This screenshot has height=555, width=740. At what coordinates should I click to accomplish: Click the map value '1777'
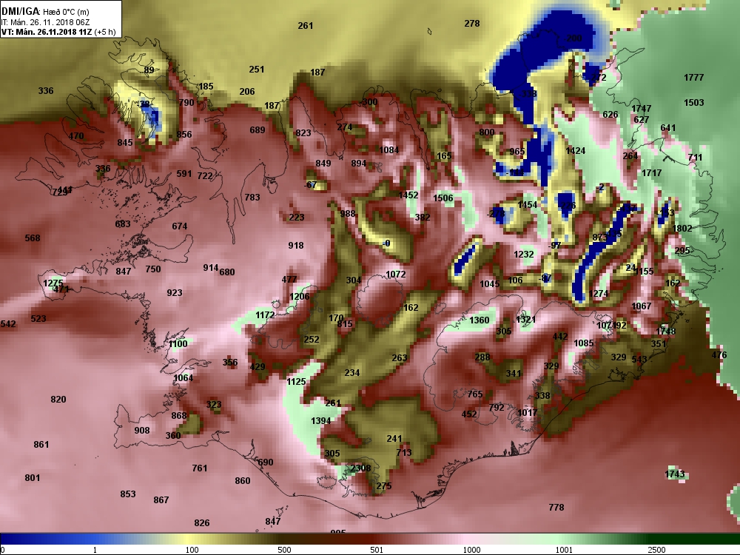tap(694, 78)
